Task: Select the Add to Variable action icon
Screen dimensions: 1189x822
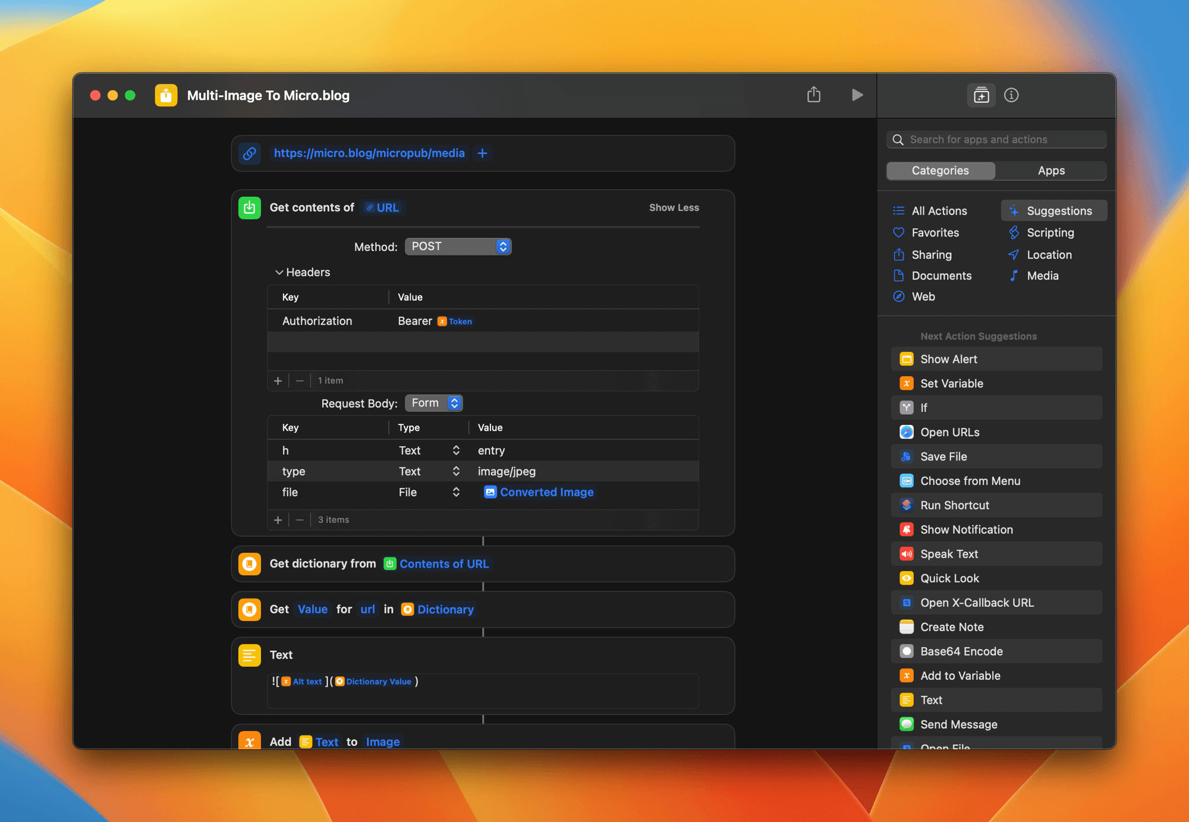Action: pos(250,741)
